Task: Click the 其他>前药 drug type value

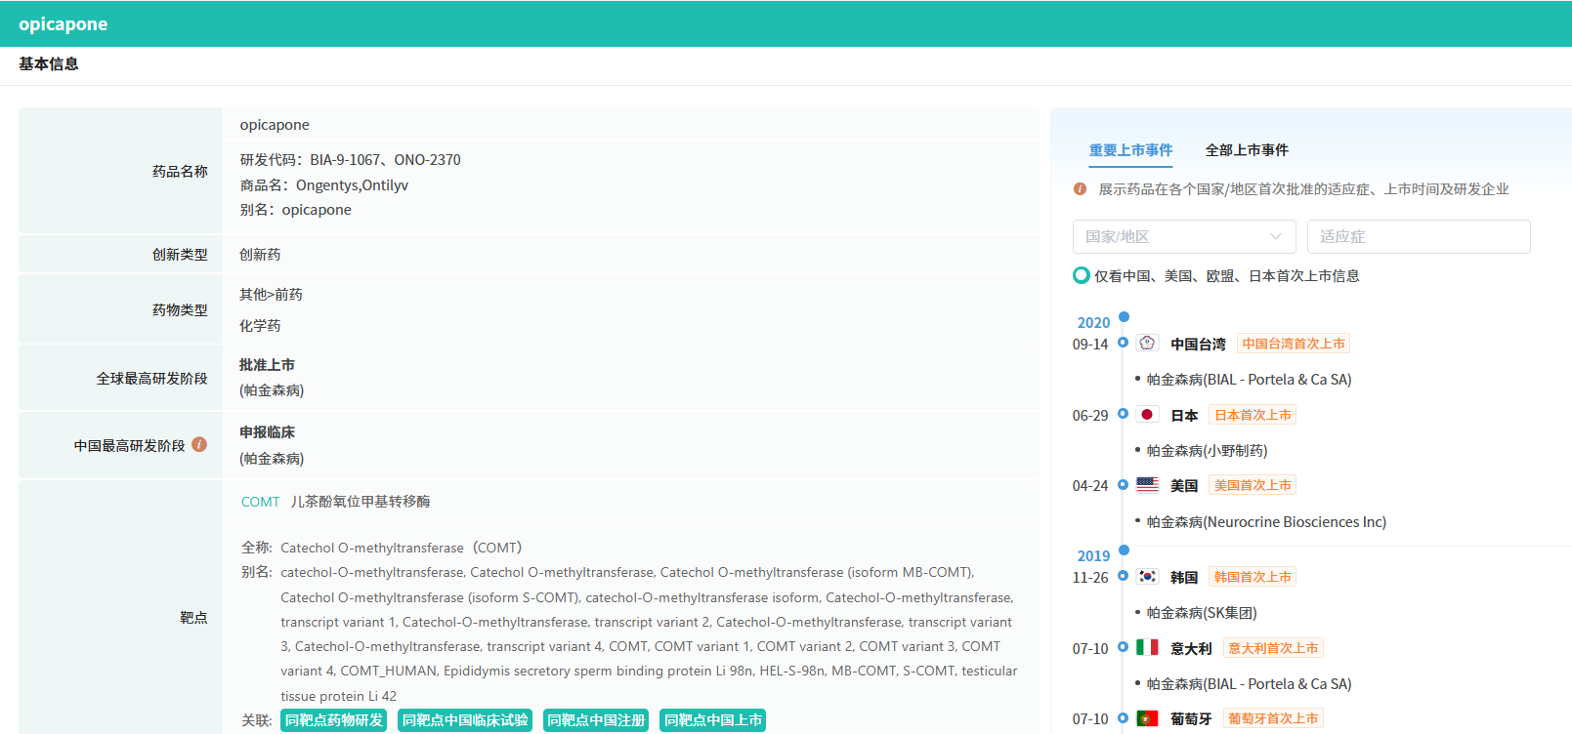Action: coord(271,295)
